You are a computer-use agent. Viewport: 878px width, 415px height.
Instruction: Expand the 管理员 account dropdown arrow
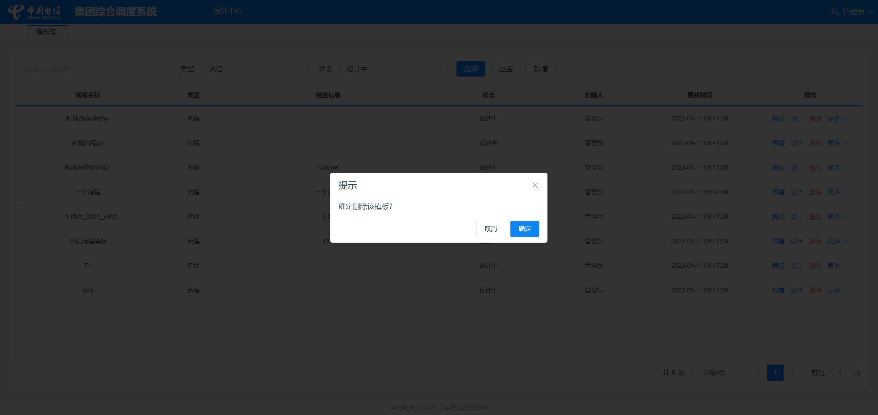870,12
